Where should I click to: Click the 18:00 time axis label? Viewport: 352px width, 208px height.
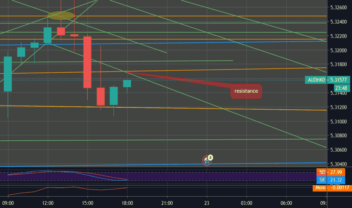pyautogui.click(x=127, y=203)
